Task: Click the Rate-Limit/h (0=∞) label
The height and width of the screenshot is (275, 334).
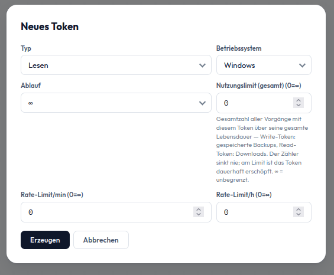Action: pos(244,195)
